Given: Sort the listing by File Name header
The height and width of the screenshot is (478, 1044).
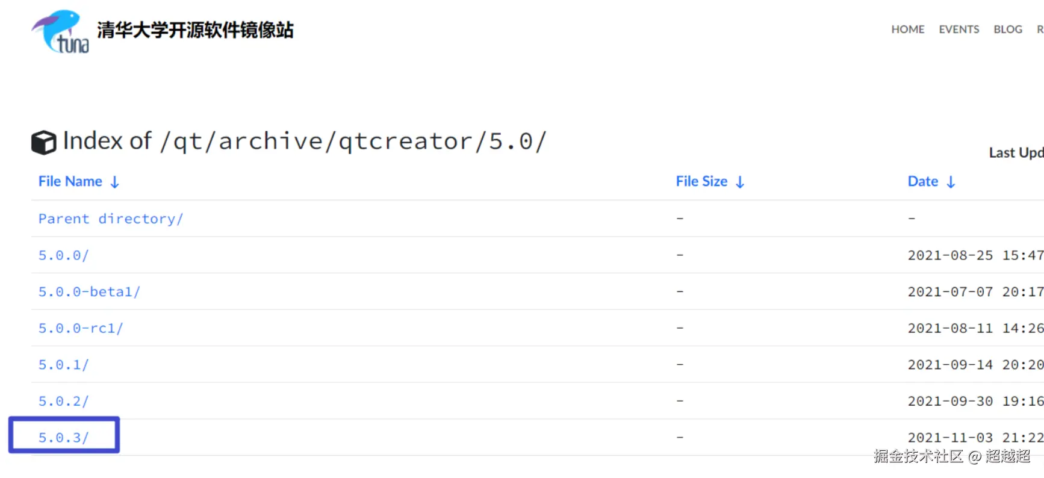Looking at the screenshot, I should (70, 182).
